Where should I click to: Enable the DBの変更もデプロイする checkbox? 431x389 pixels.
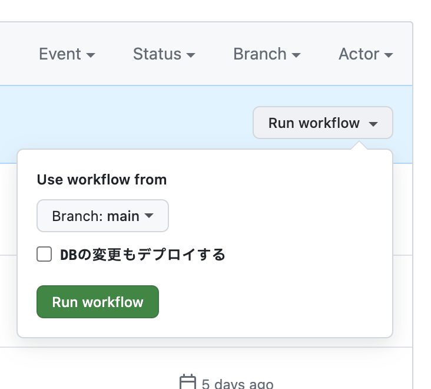click(x=44, y=254)
